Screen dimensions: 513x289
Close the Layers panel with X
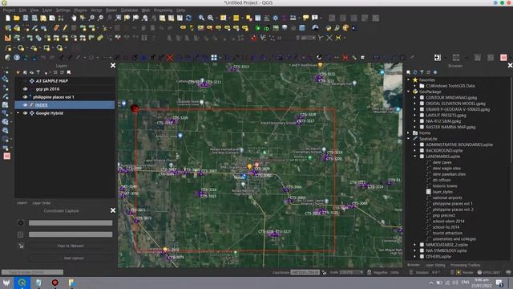113,66
